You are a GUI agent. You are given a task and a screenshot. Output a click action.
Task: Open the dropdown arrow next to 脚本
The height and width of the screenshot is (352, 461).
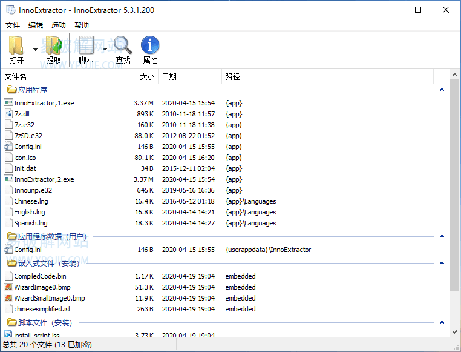point(105,50)
